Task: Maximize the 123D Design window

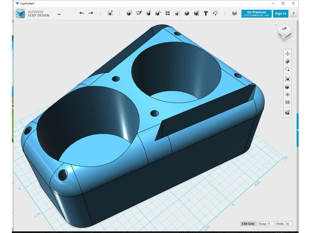Action: [x=283, y=3]
